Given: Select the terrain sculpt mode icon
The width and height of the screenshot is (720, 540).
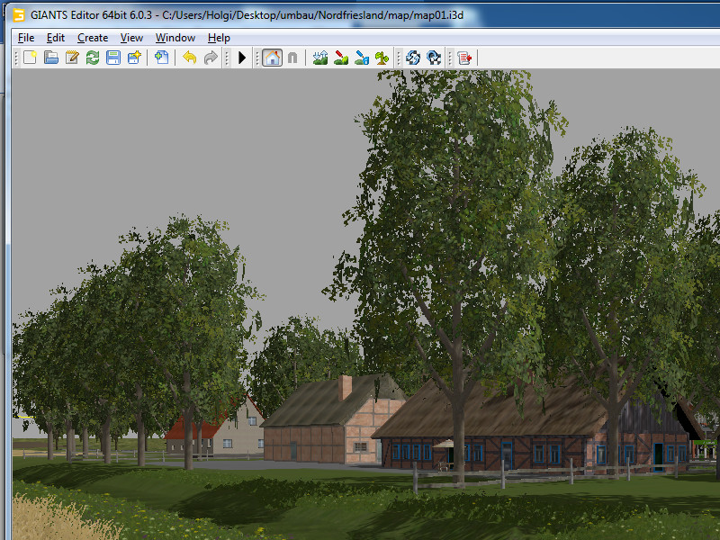Looking at the screenshot, I should 319,58.
